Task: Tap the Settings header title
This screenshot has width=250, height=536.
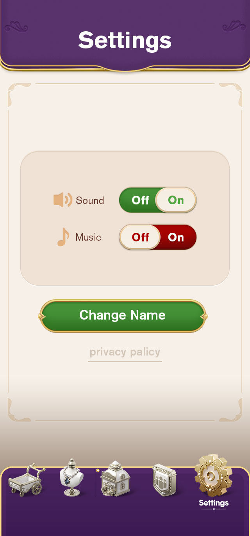Action: (125, 40)
